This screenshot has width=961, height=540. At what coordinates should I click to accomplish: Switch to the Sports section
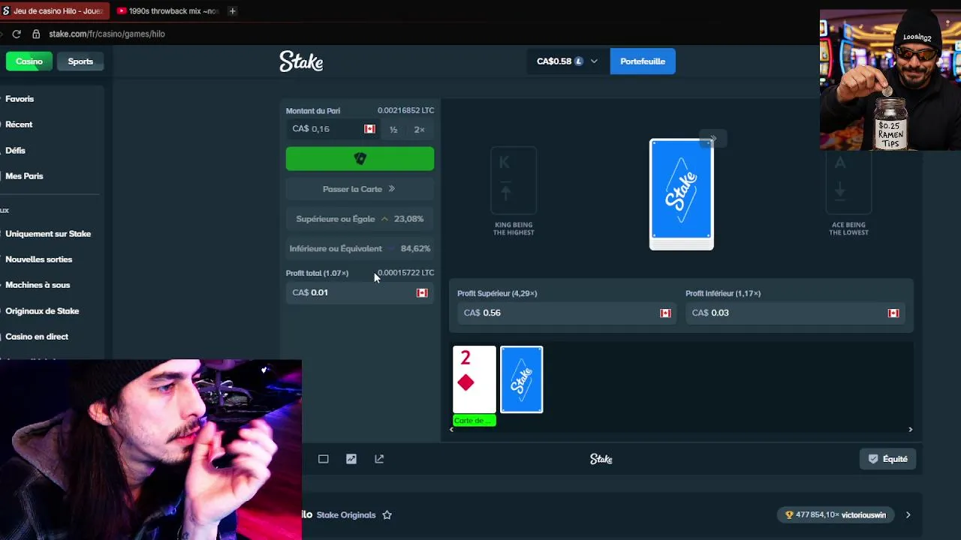pyautogui.click(x=80, y=61)
